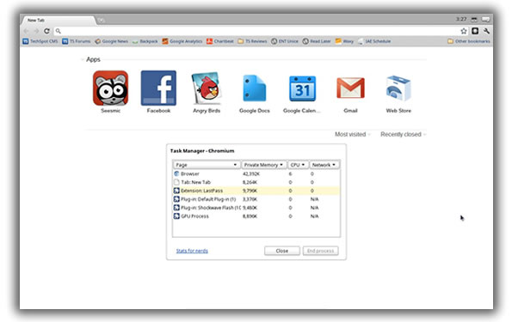Open the Other bookmarks folder

[x=469, y=41]
